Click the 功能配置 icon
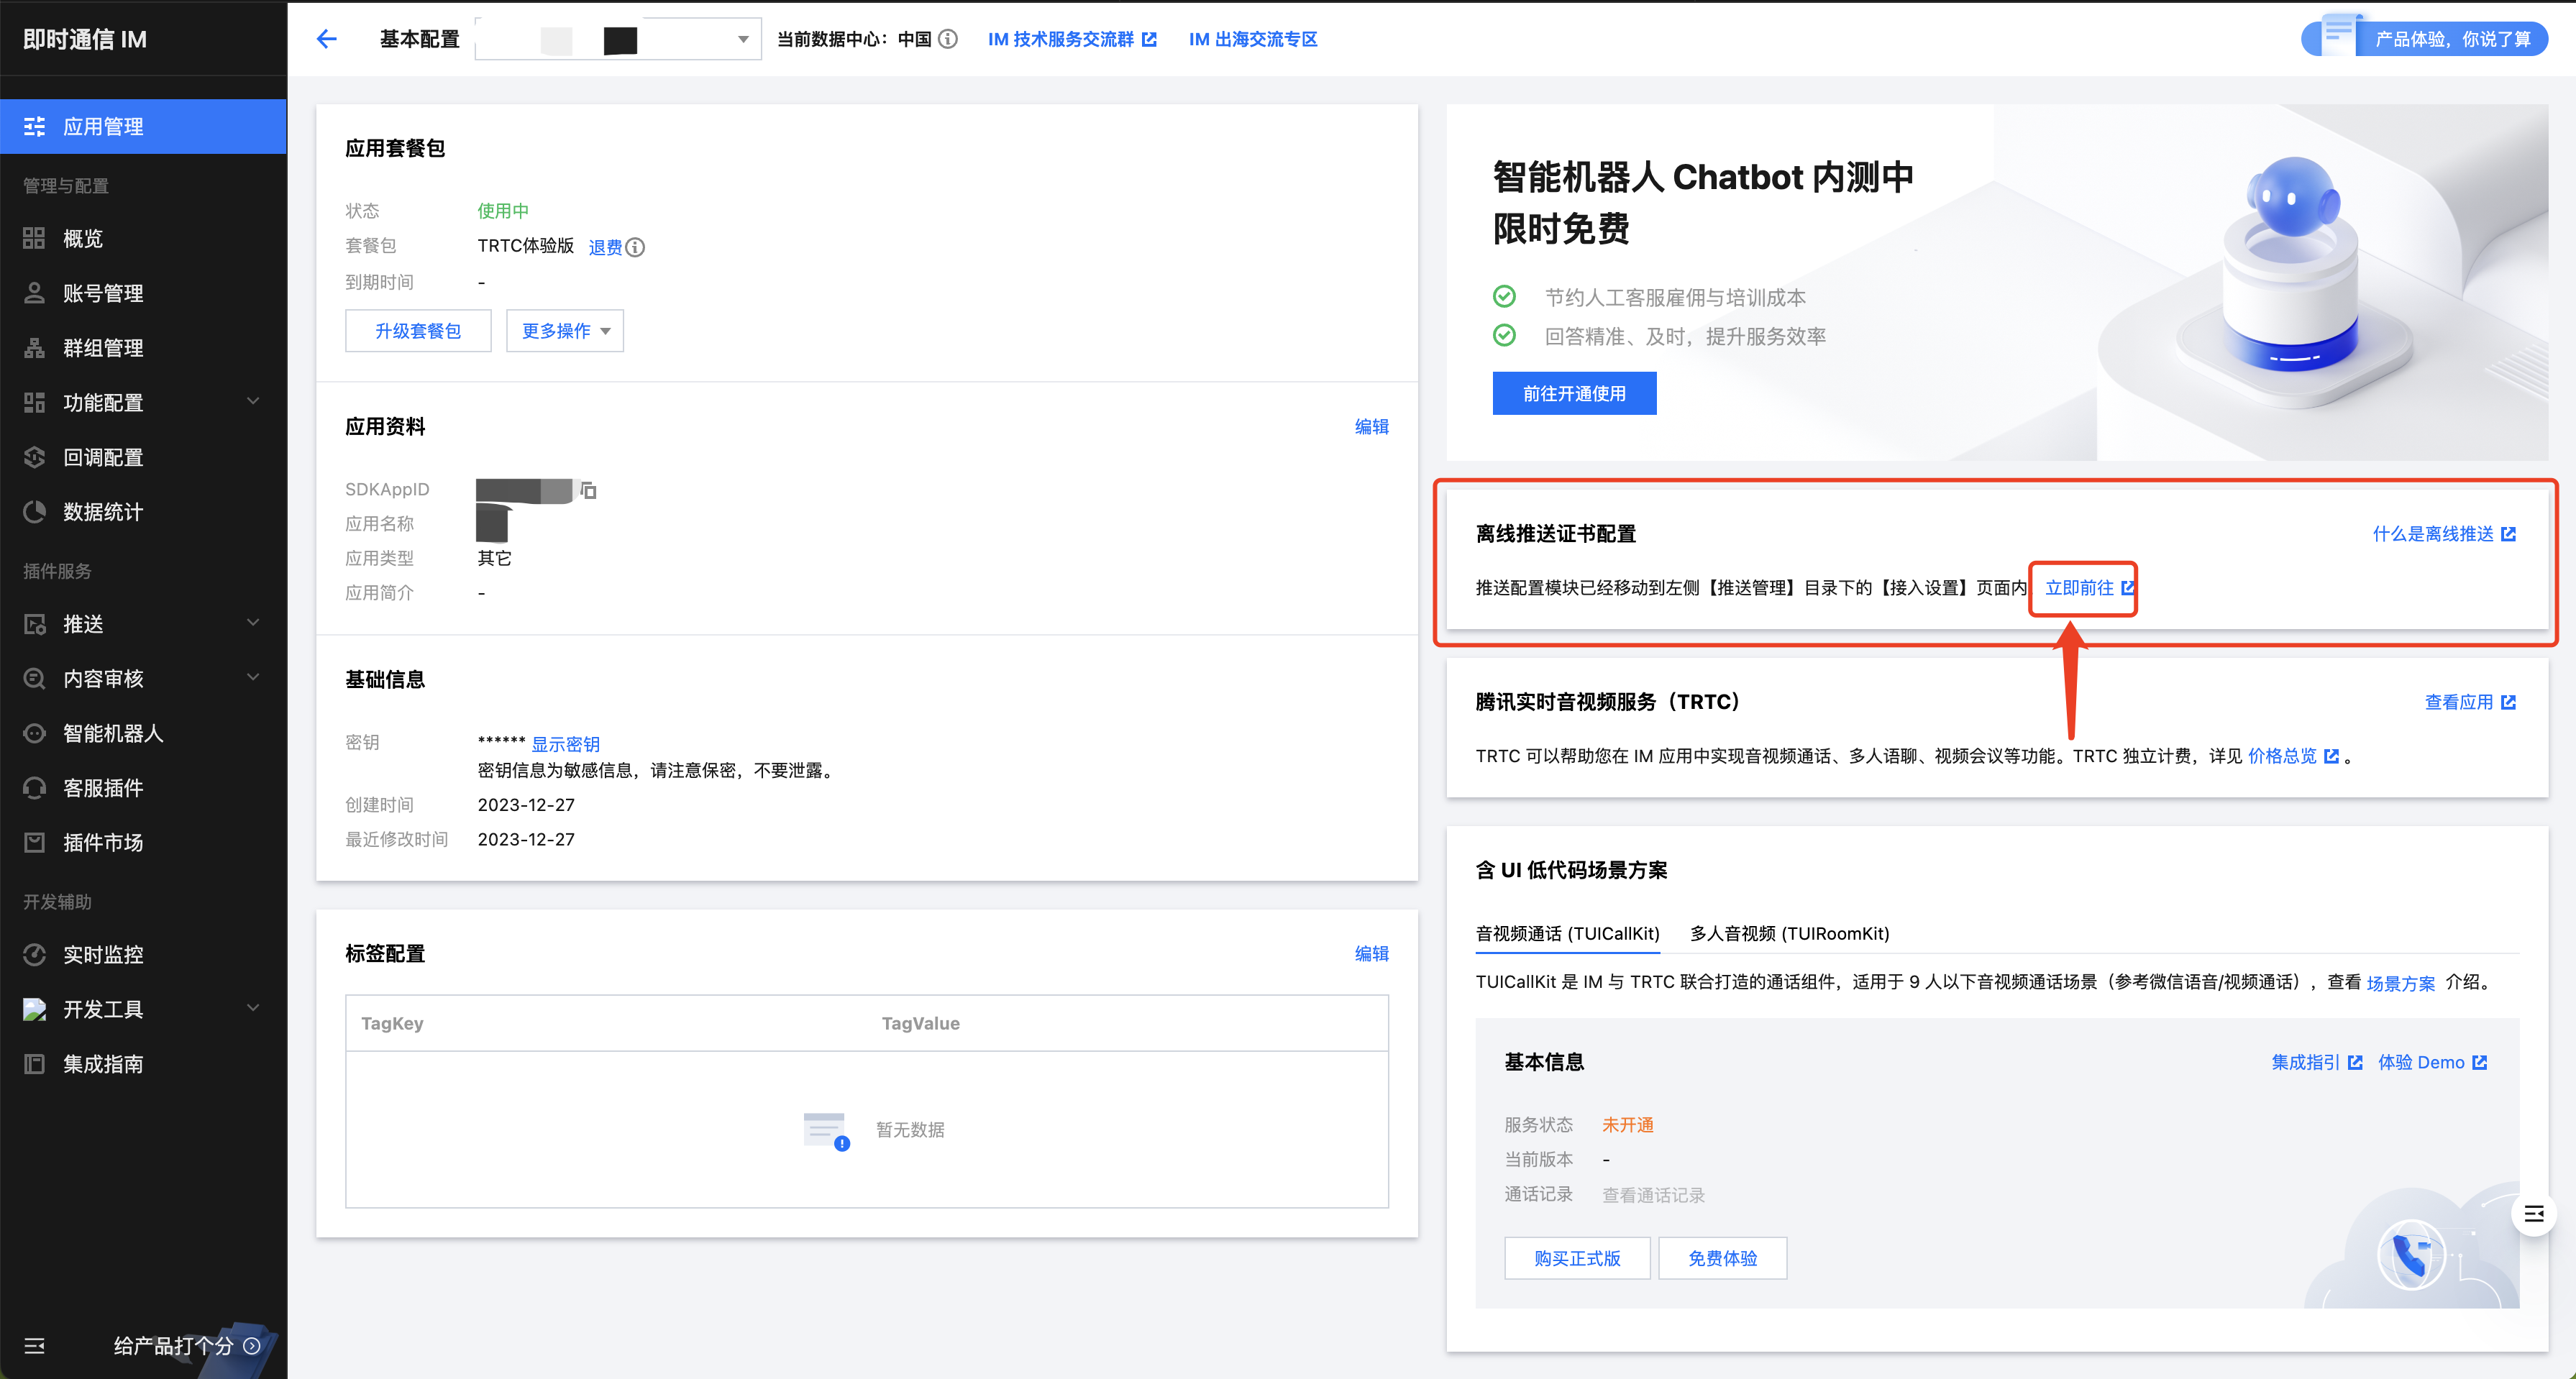Image resolution: width=2576 pixels, height=1379 pixels. 34,402
